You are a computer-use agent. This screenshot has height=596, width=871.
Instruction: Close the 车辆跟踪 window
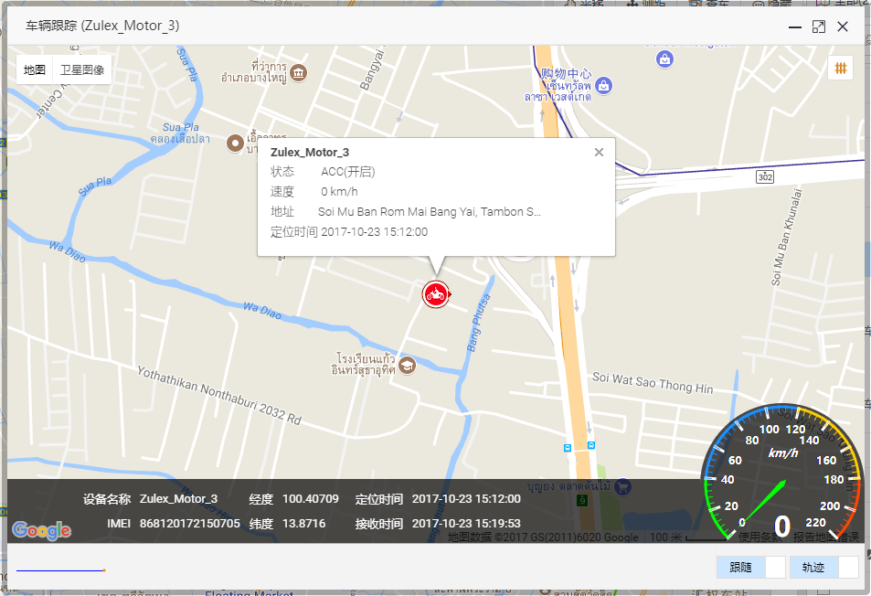(843, 27)
